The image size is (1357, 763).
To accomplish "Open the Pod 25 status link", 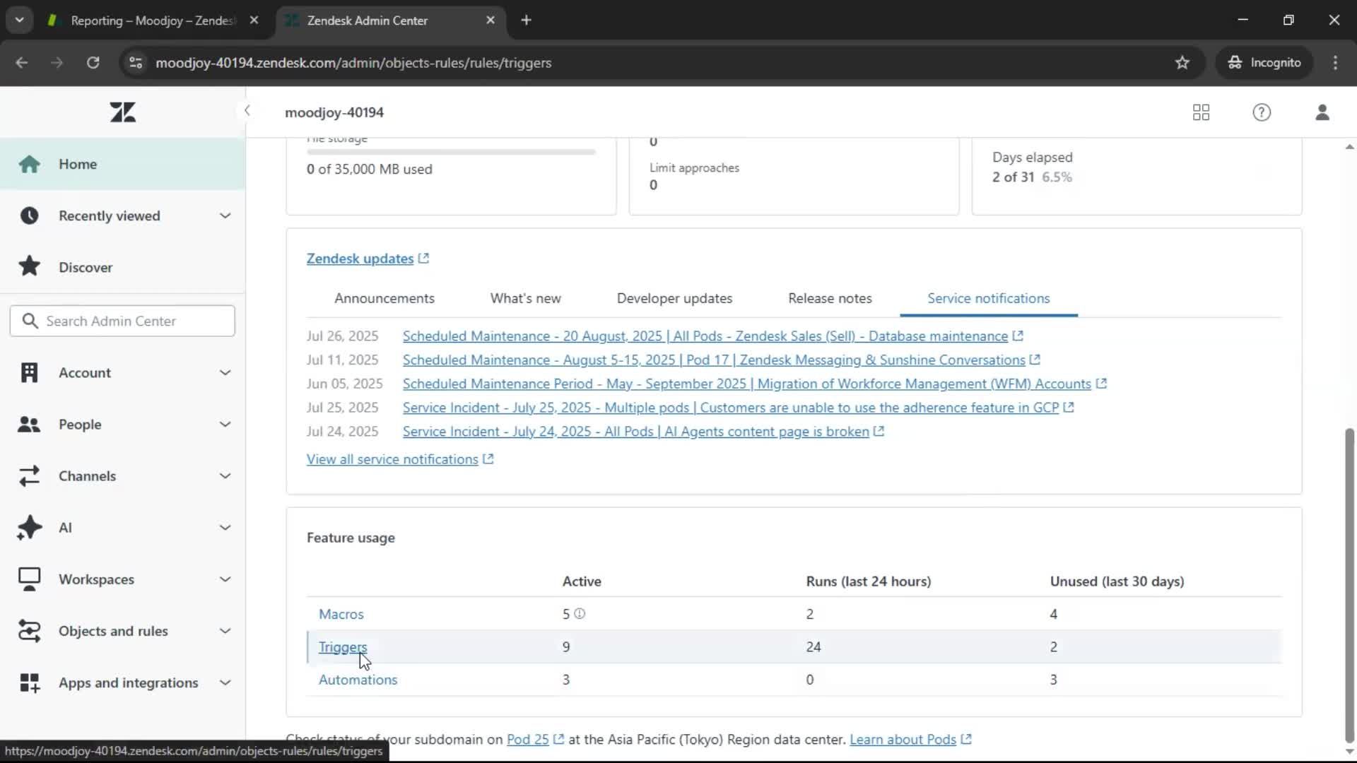I will (527, 739).
